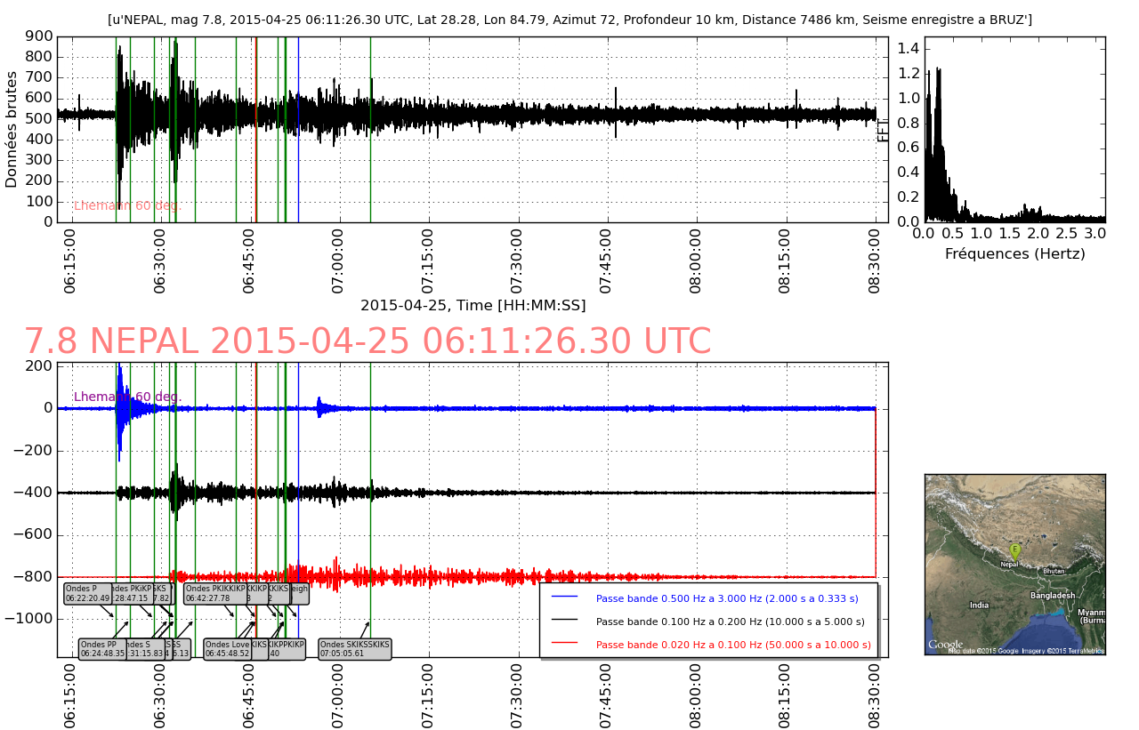Select the 0.020 Hz to 0.100 Hz legend entry
The height and width of the screenshot is (730, 1139).
coord(732,645)
